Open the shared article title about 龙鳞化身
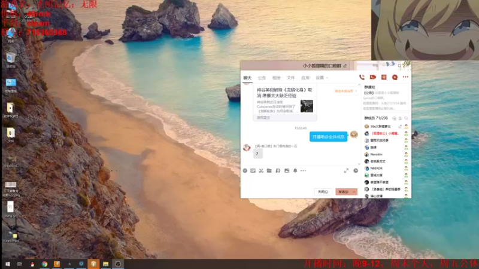 click(x=284, y=93)
